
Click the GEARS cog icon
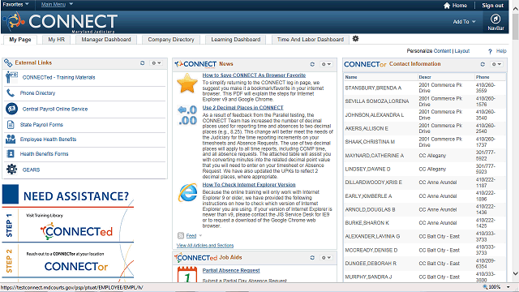pos(11,170)
